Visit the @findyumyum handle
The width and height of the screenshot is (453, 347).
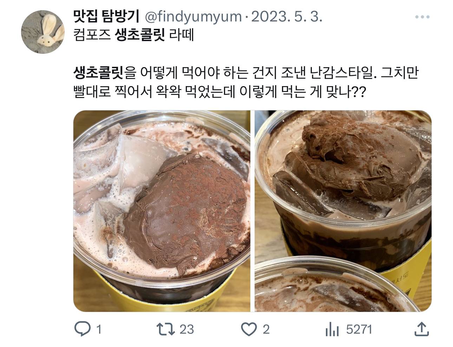pos(193,17)
